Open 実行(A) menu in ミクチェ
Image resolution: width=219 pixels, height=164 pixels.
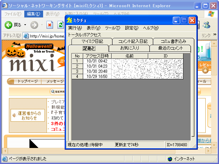click(75, 28)
